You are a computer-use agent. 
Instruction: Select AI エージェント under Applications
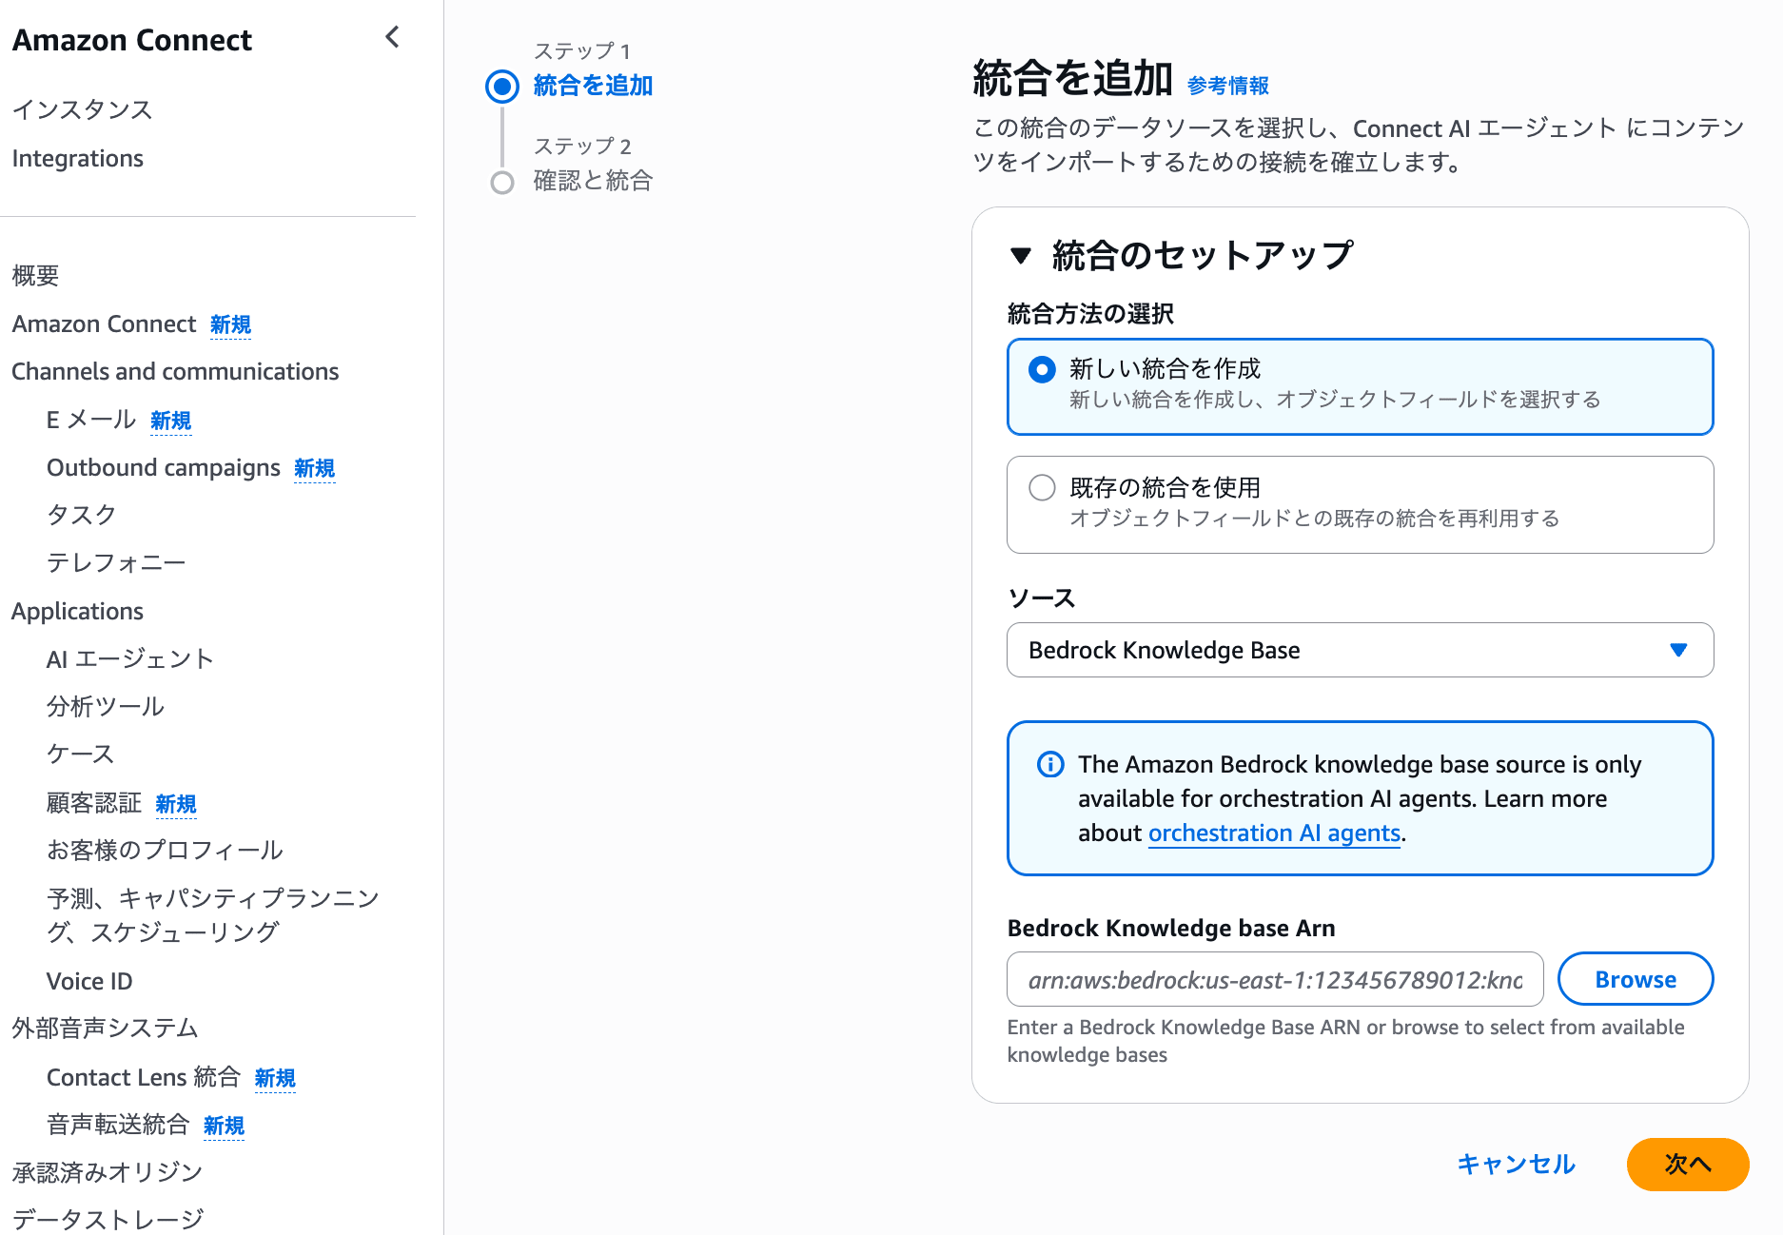coord(129,658)
